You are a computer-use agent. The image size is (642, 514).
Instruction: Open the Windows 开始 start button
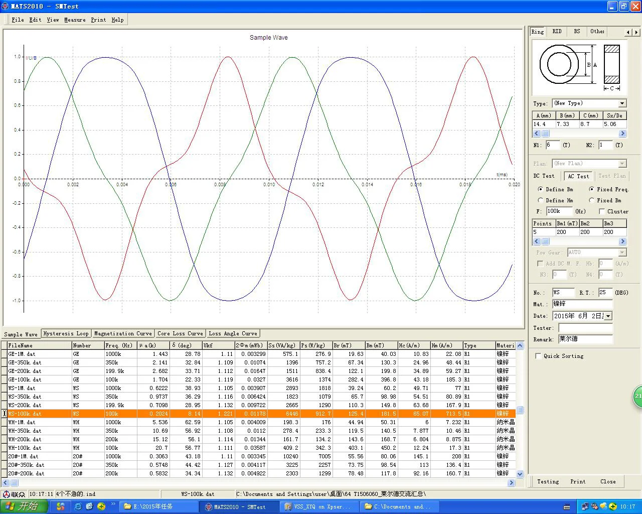pos(24,506)
